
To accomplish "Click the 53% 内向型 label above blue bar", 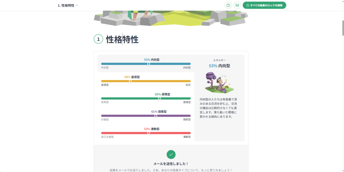I will (152, 60).
